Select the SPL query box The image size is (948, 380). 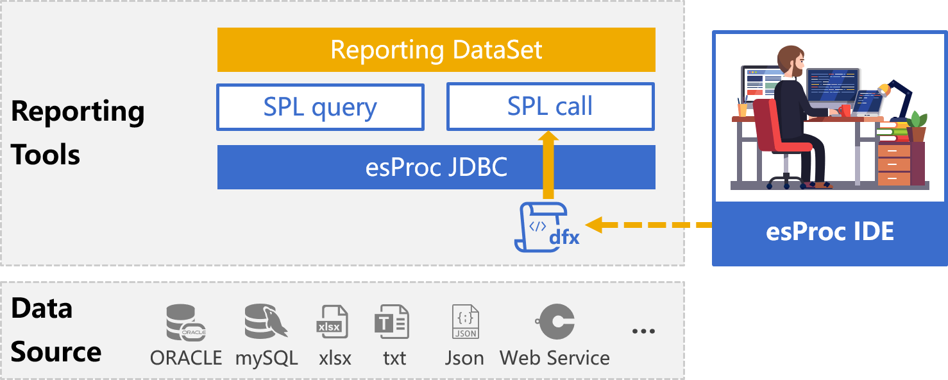321,107
